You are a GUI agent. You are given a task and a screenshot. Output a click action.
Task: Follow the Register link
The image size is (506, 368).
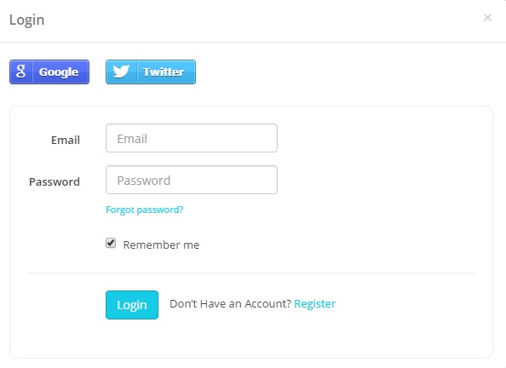point(314,304)
